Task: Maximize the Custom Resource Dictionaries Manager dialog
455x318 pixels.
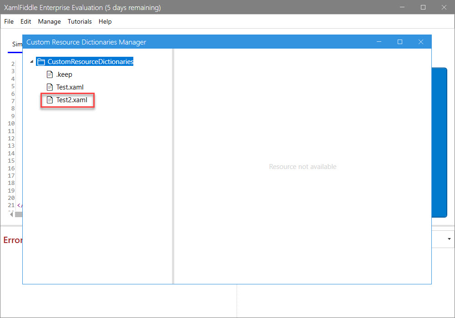Action: (400, 42)
